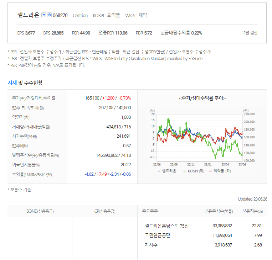This screenshot has height=260, width=272.
Task: Select the +7.49 three-month return
Action: point(102,174)
